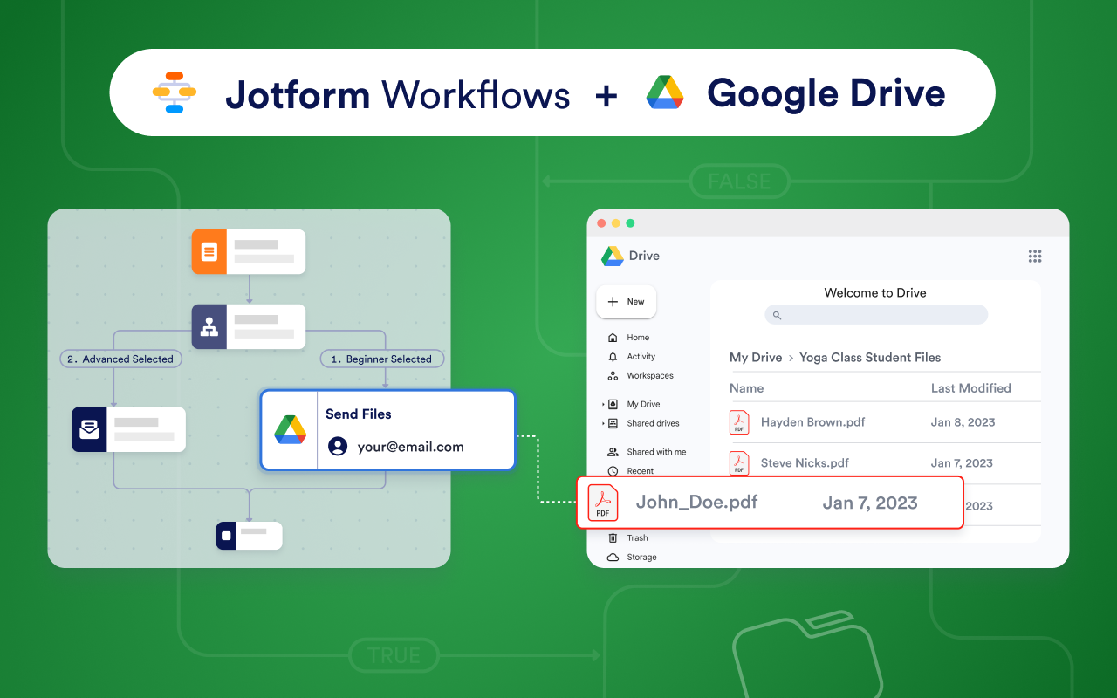
Task: Expand Shared drives tree arrow
Action: [603, 424]
